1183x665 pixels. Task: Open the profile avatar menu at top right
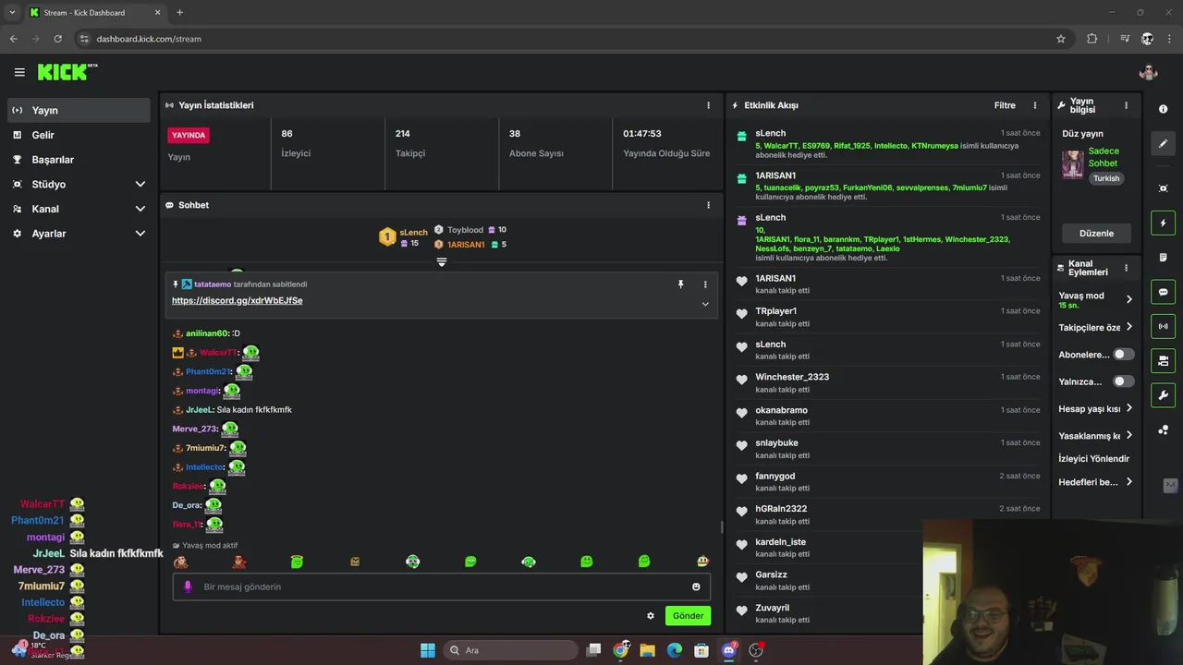1149,72
